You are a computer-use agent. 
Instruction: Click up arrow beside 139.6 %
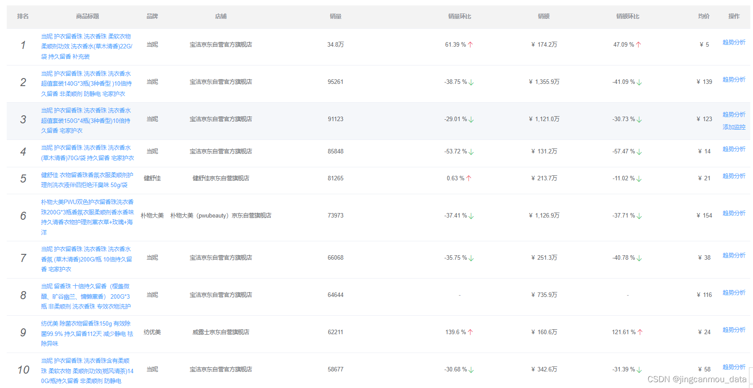(x=470, y=332)
